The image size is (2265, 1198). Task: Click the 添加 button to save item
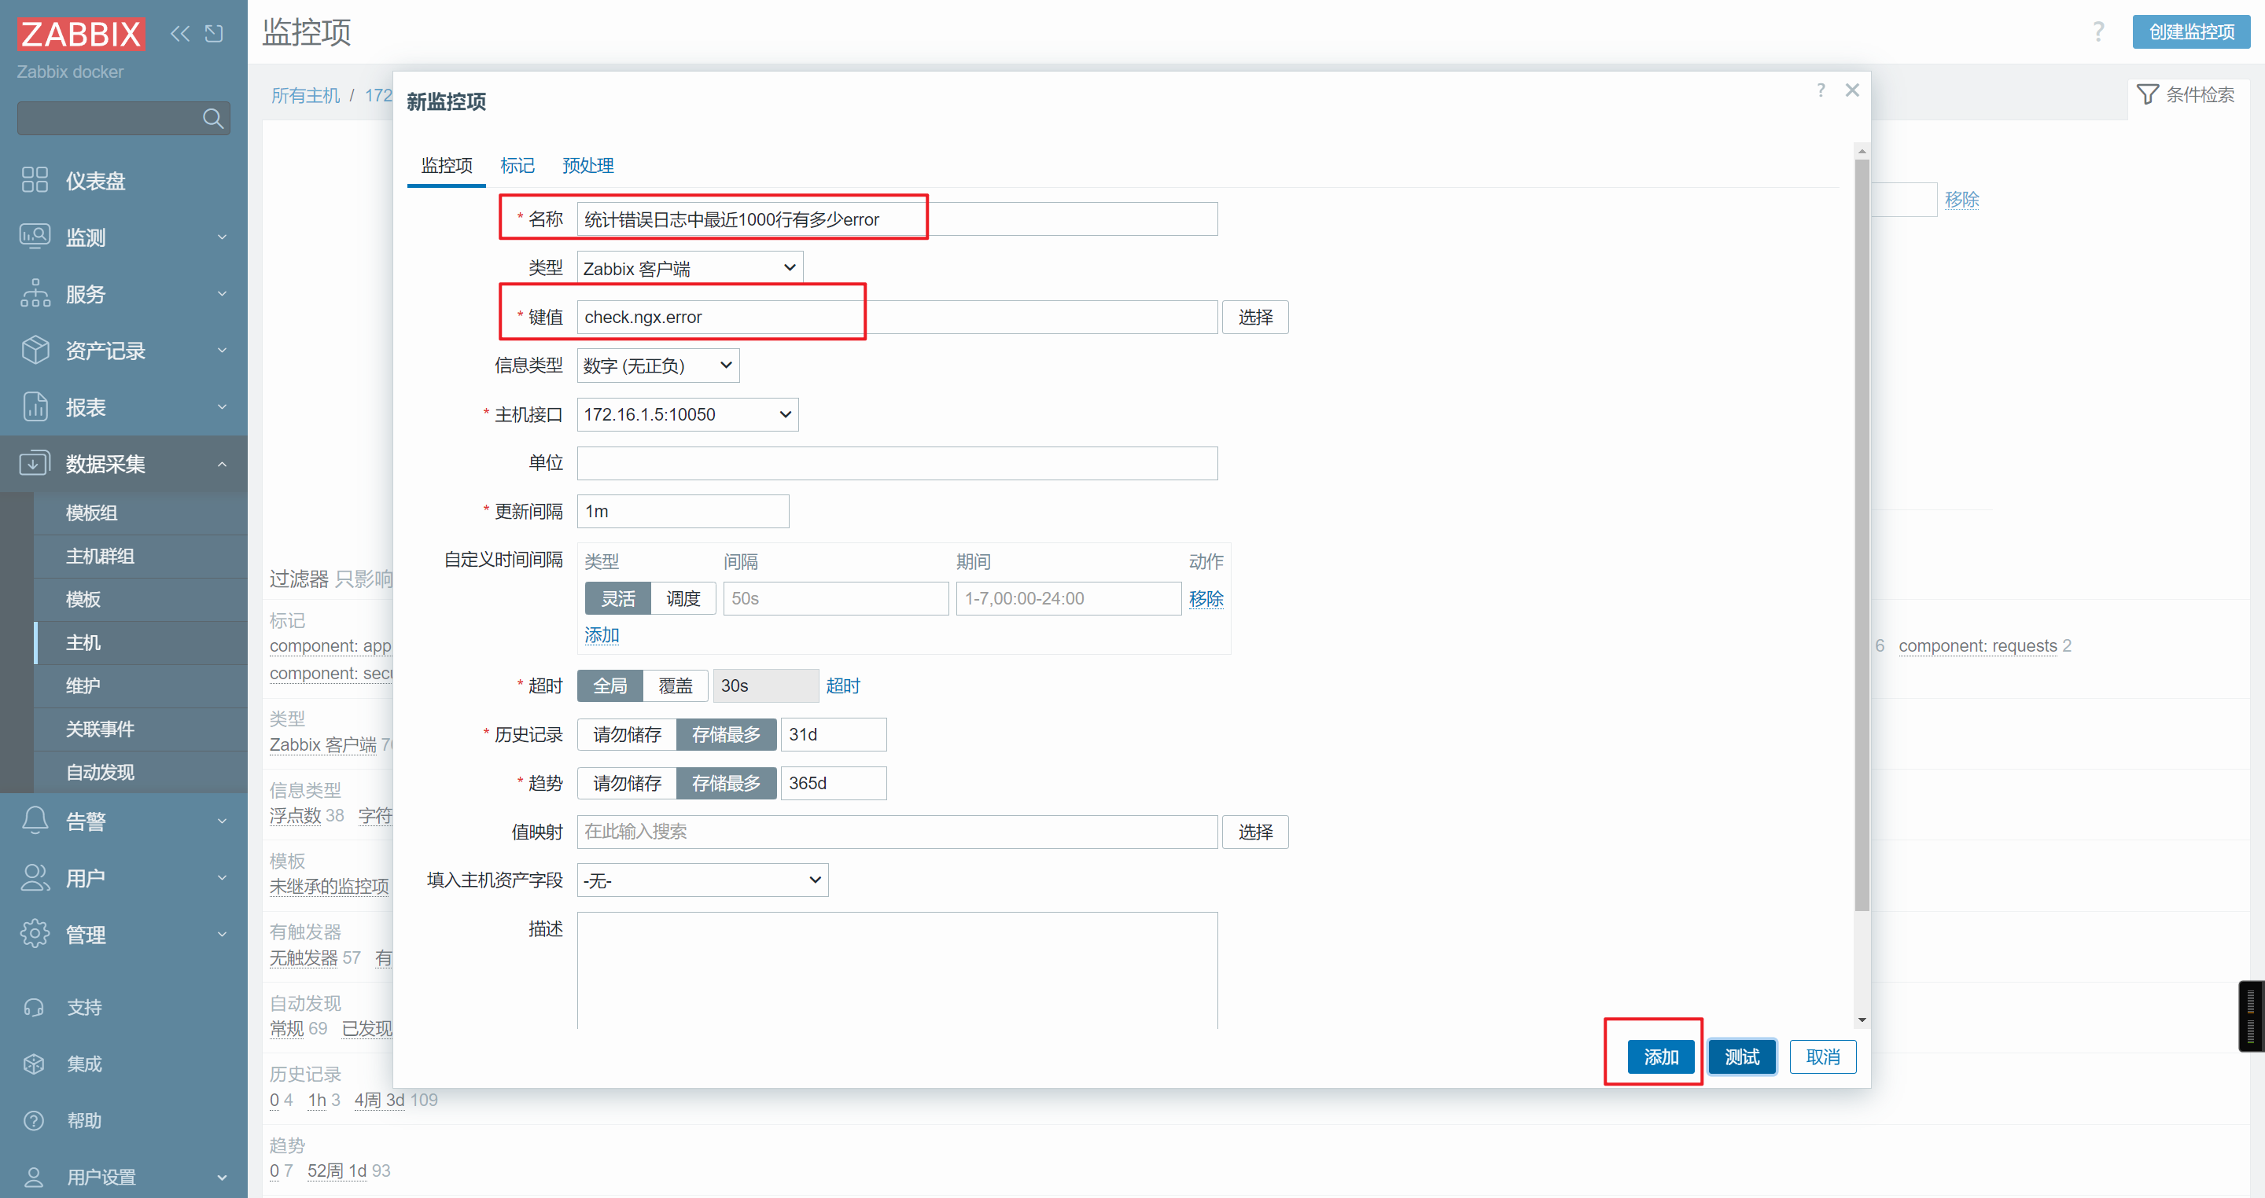1661,1057
